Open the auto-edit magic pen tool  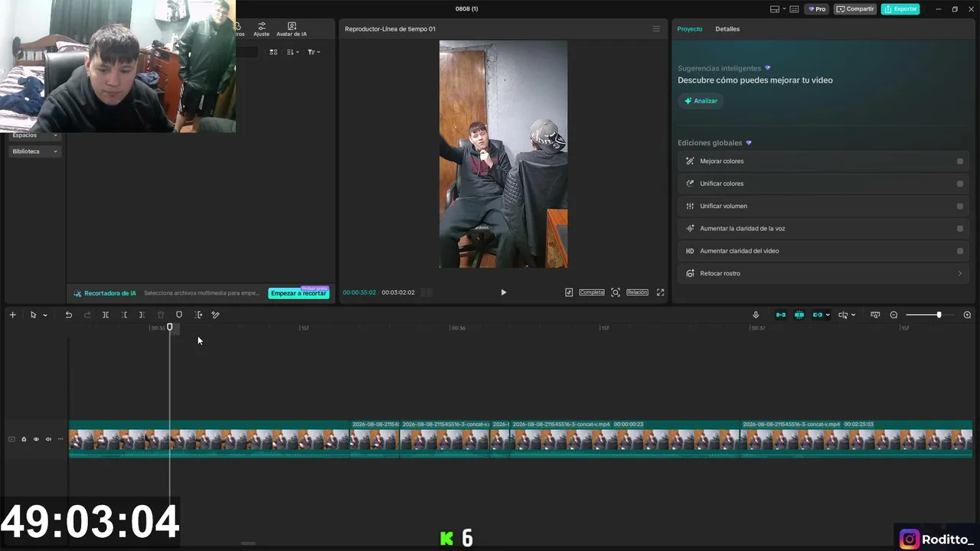tap(216, 315)
